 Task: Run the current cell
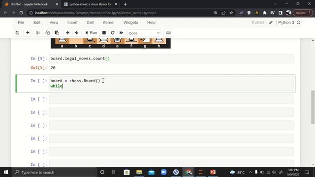(91, 33)
